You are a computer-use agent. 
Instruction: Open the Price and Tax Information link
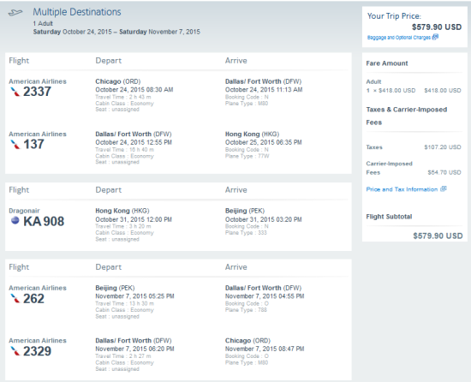click(402, 189)
